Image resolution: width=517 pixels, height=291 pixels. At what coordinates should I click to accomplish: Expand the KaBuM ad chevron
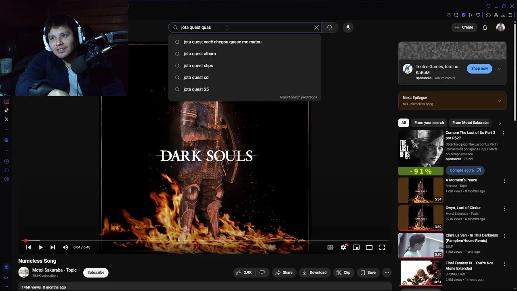pyautogui.click(x=499, y=69)
